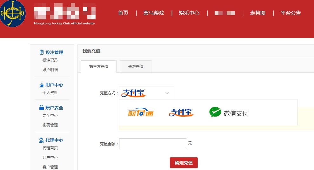The image size is (314, 170).
Task: Click the user icon beside 代理中心
Action: [x=42, y=140]
